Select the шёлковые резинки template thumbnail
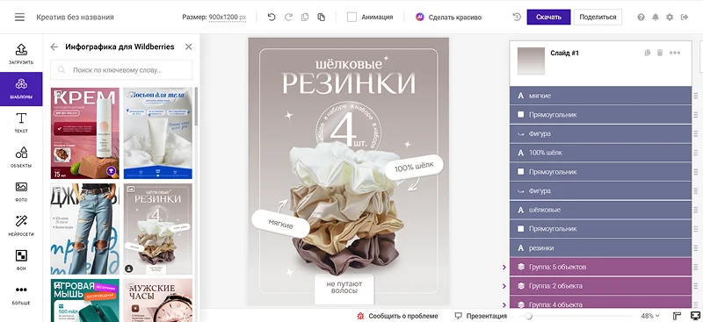The image size is (703, 322). [158, 229]
